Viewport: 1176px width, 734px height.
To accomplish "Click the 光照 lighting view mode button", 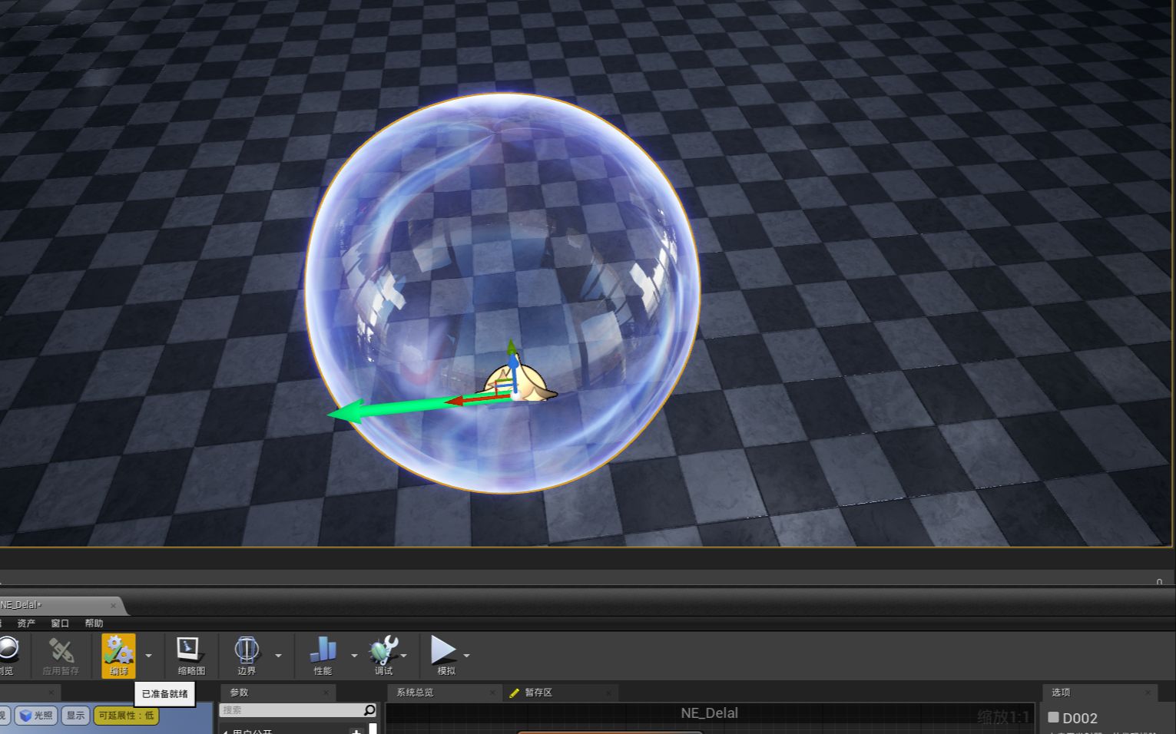I will point(36,716).
